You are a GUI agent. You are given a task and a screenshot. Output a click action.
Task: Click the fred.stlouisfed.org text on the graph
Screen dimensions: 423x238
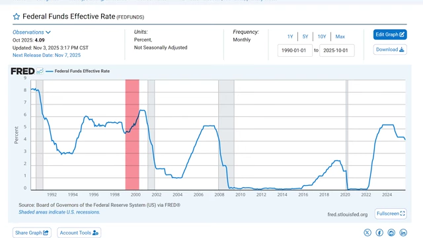click(348, 214)
